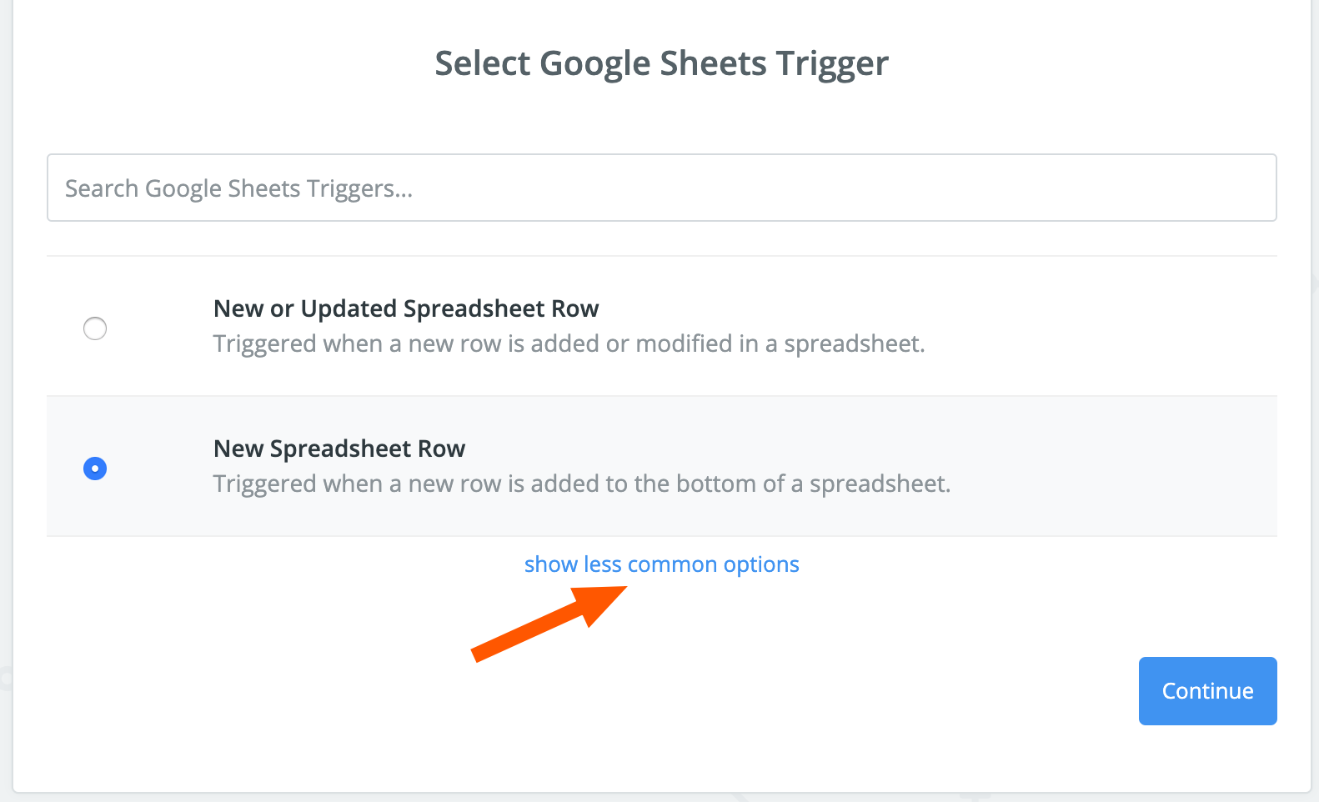
Task: Click the word "options" in the blue link
Action: click(x=761, y=564)
